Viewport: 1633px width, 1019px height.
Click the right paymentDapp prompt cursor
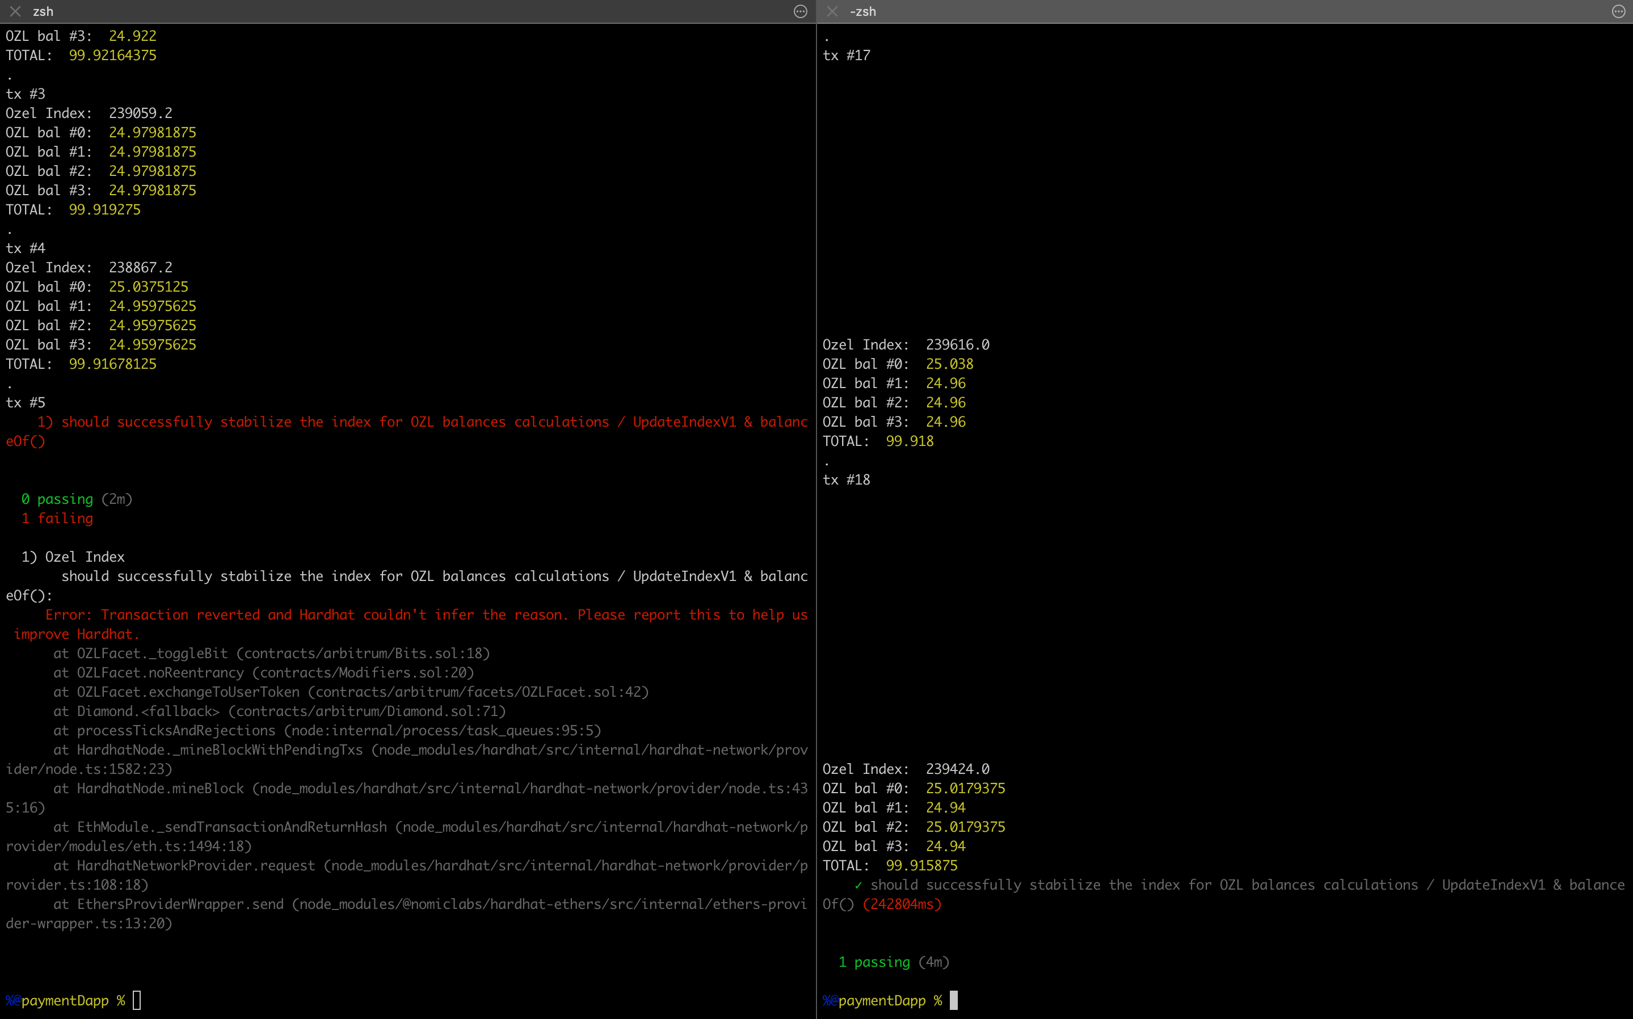953,1000
